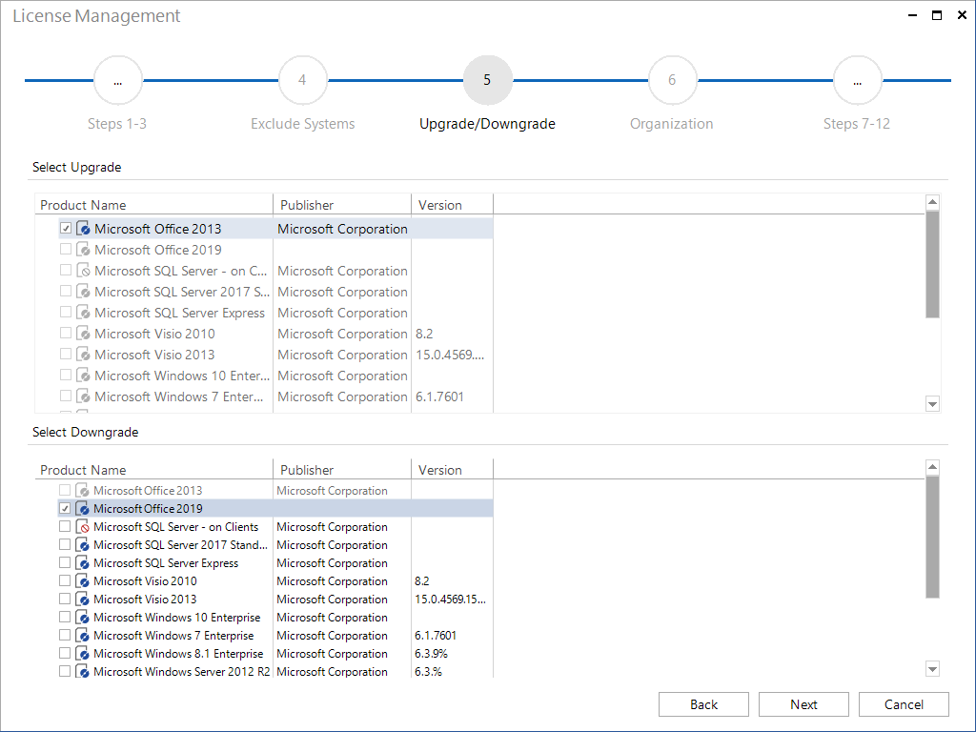Screen dimensions: 976x732
Task: Click the SQL Server 2017 upgrade row icon
Action: 84,292
